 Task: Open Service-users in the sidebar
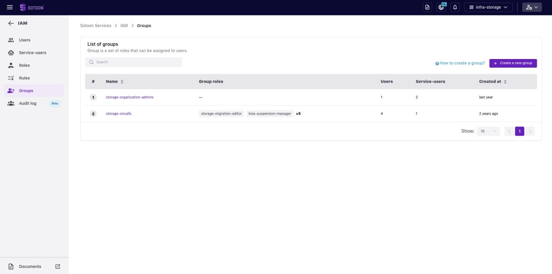[x=34, y=53]
